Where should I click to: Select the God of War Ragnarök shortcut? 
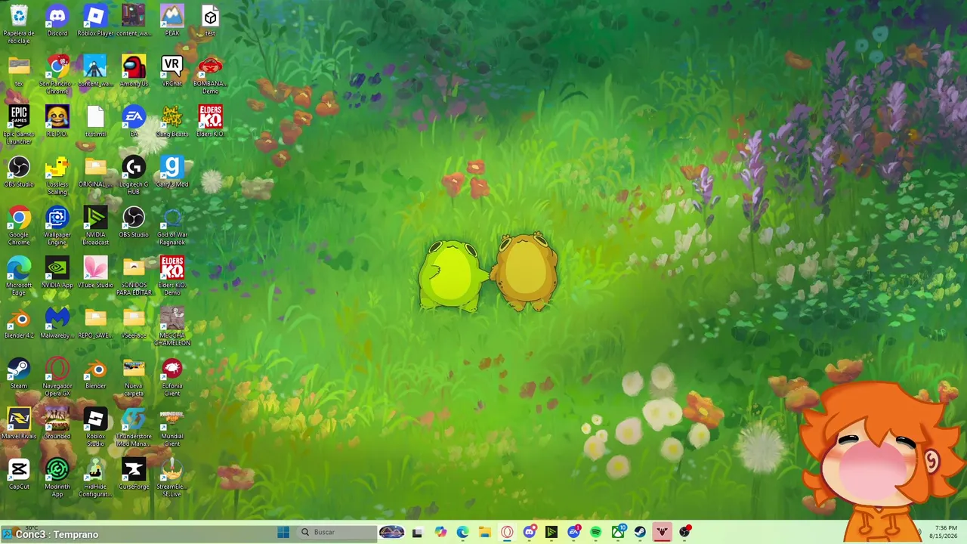(172, 226)
